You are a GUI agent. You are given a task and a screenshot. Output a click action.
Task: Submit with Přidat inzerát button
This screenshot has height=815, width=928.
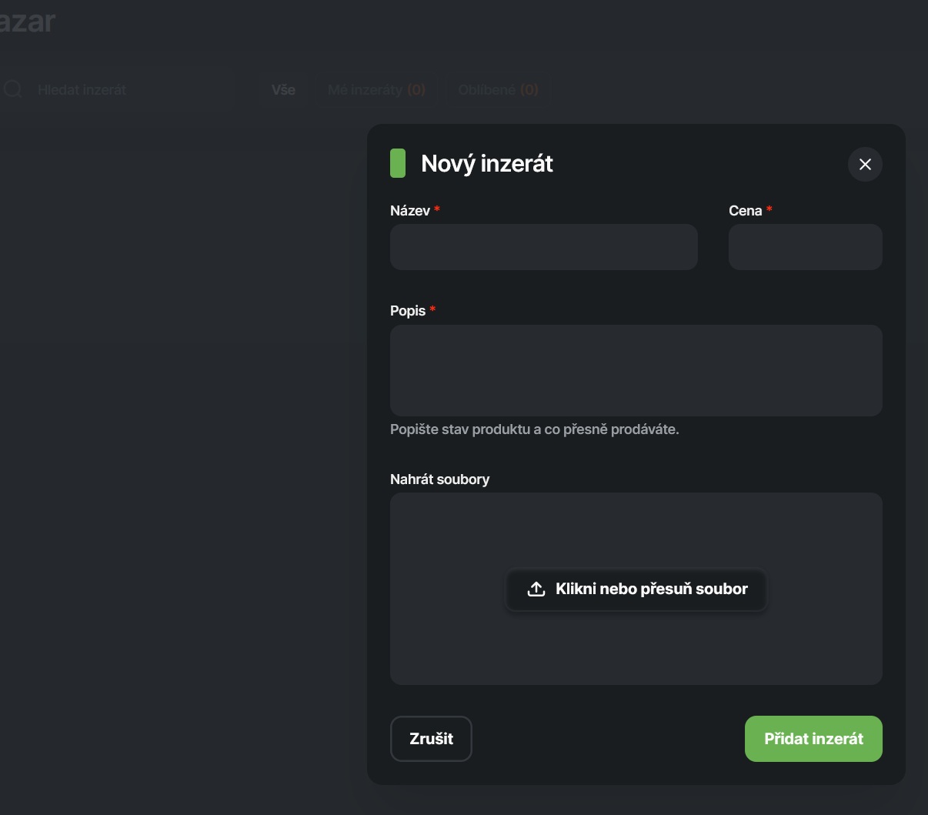click(813, 739)
